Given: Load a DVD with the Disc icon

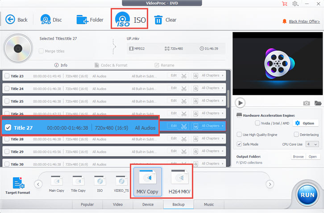Looking at the screenshot, I should tap(51, 20).
